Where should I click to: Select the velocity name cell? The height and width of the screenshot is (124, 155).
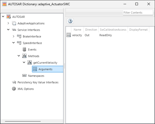[77, 35]
